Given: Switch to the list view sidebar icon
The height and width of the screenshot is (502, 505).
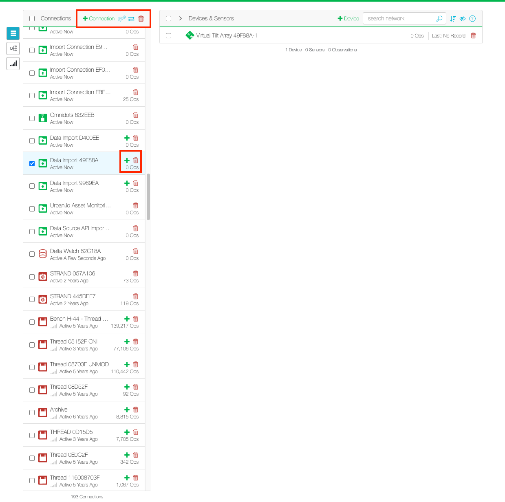Looking at the screenshot, I should pyautogui.click(x=13, y=33).
